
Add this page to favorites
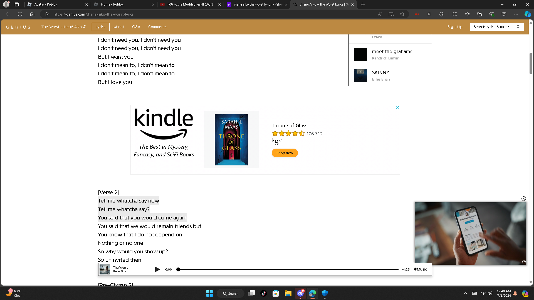pos(402,14)
